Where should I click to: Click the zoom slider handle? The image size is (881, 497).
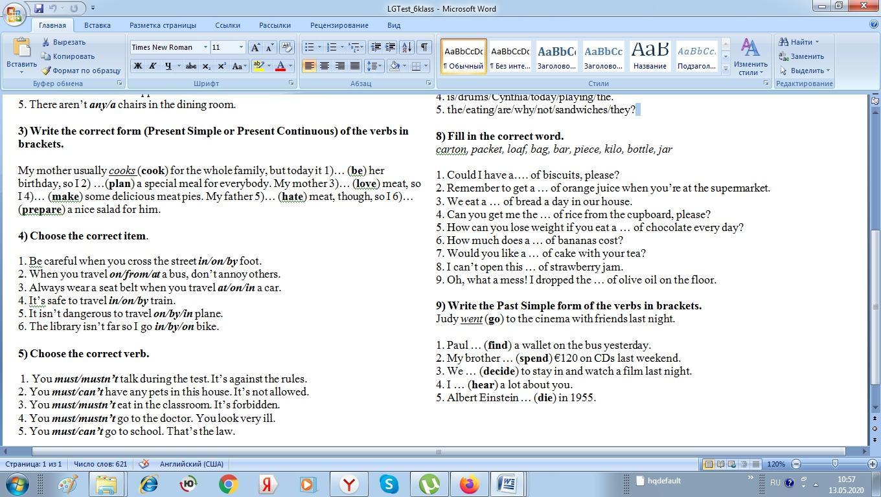click(835, 464)
